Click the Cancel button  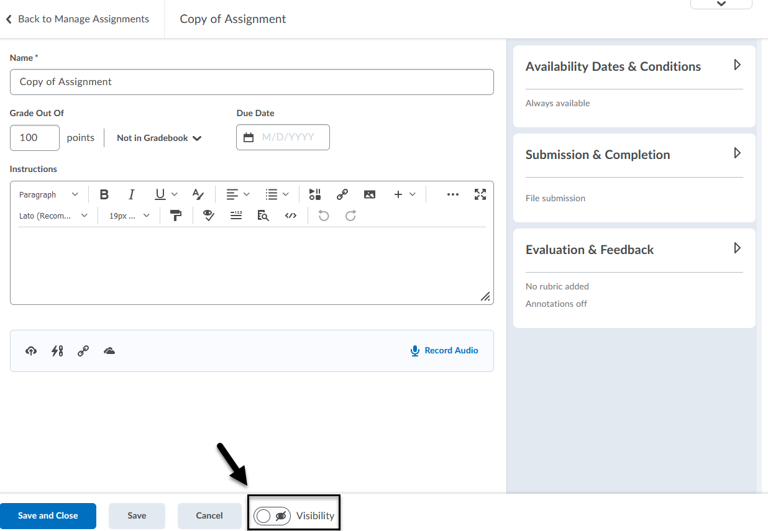tap(209, 515)
